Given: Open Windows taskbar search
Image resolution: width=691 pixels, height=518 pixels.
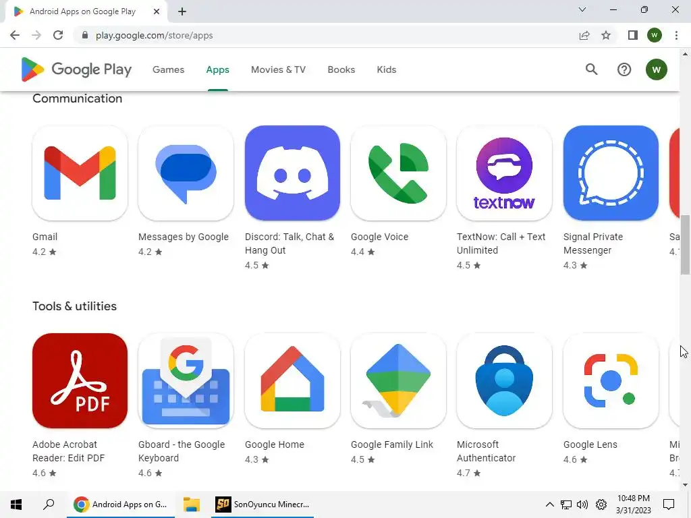Looking at the screenshot, I should tap(49, 505).
